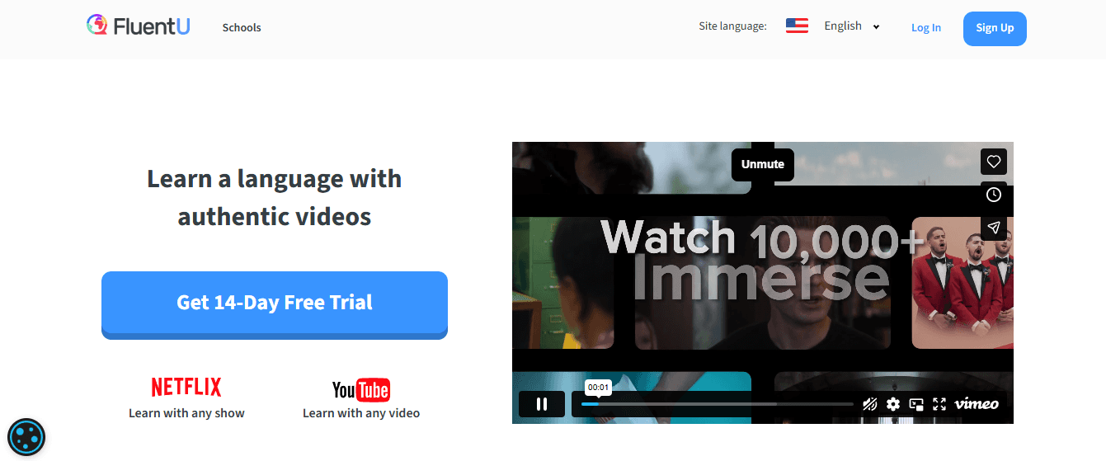Toggle the muted volume icon in player

point(870,404)
